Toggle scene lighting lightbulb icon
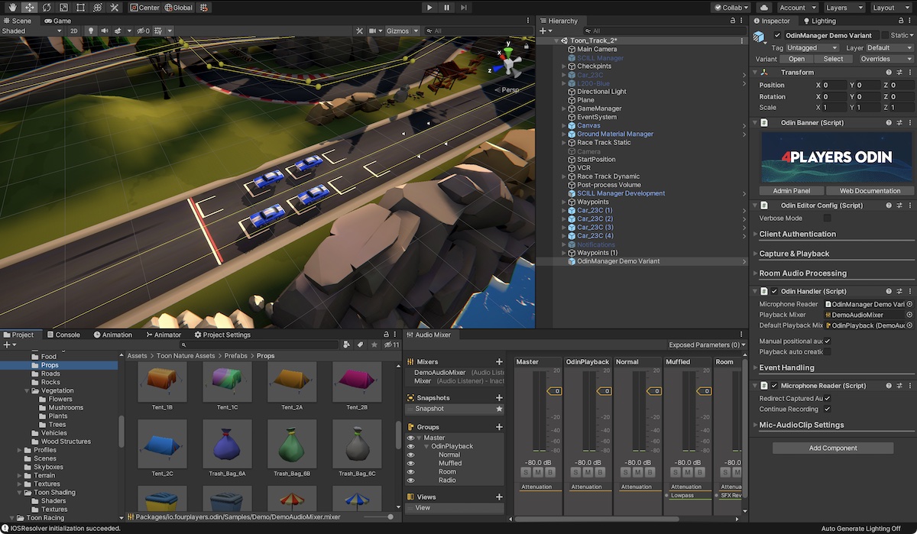 pos(91,31)
